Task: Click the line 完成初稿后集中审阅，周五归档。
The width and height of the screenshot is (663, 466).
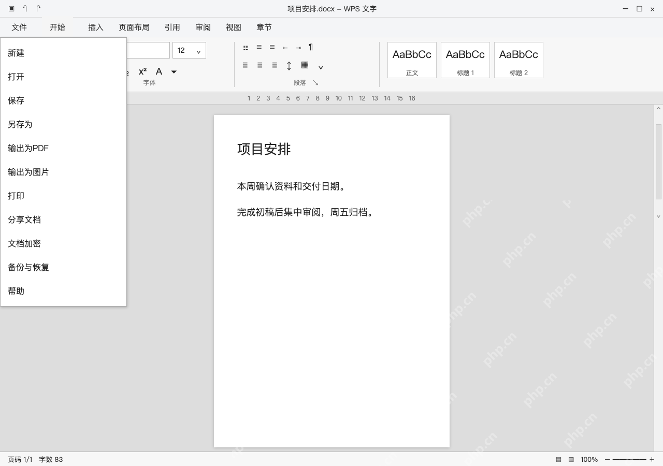Action: 306,212
